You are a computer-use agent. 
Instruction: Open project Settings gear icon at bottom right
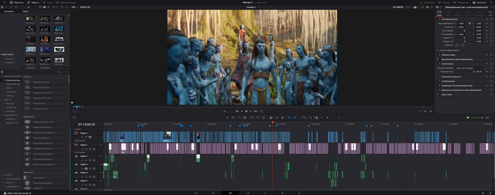(490, 193)
